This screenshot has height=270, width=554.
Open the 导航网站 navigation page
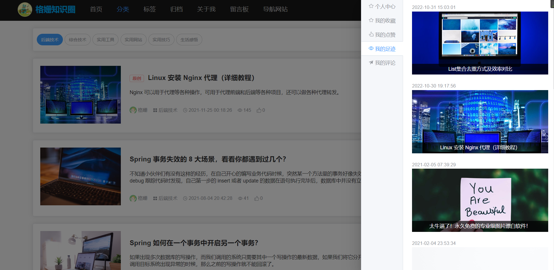coord(275,9)
